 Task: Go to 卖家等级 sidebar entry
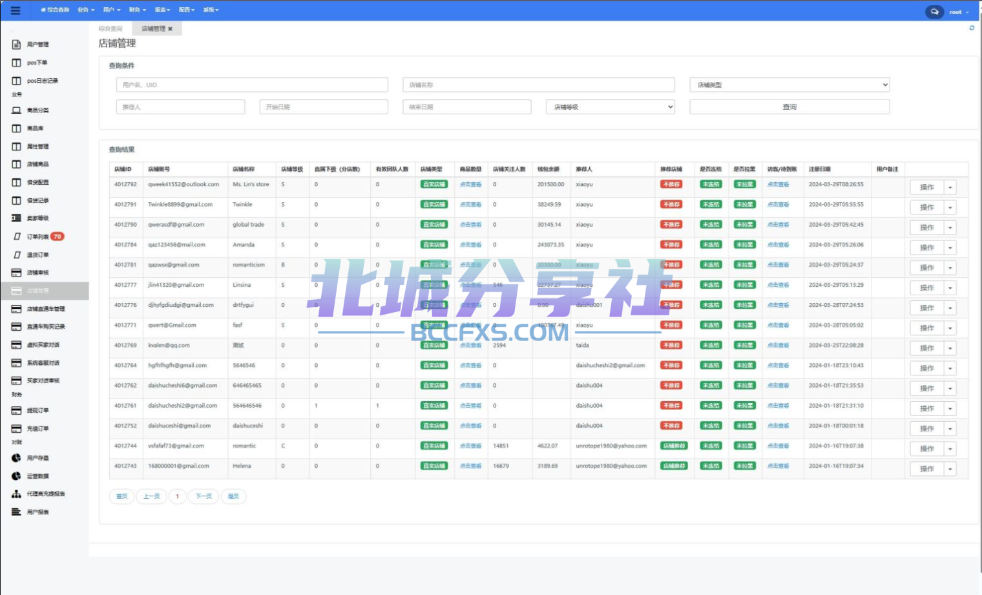point(37,218)
